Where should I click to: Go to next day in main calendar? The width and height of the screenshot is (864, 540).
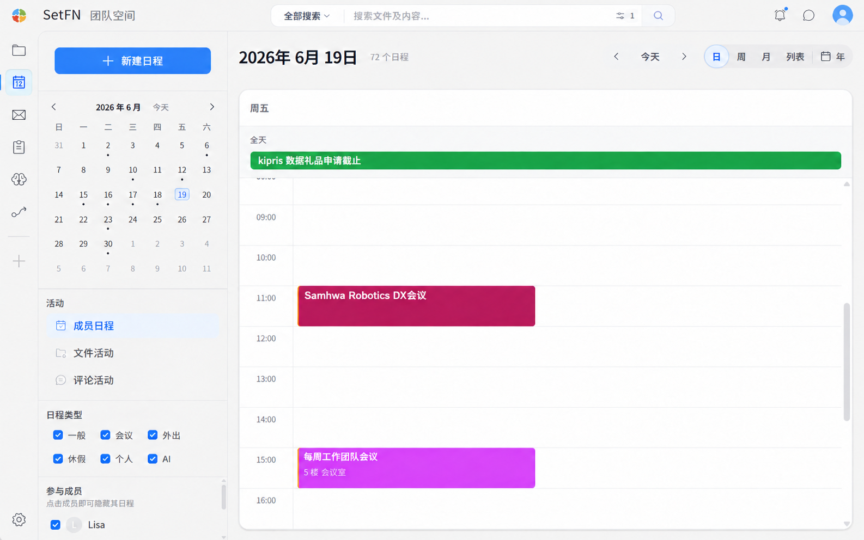(684, 57)
